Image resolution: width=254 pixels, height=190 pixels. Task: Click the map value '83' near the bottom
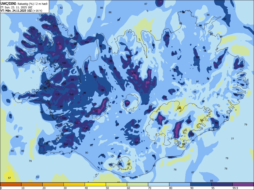pyautogui.click(x=38, y=177)
